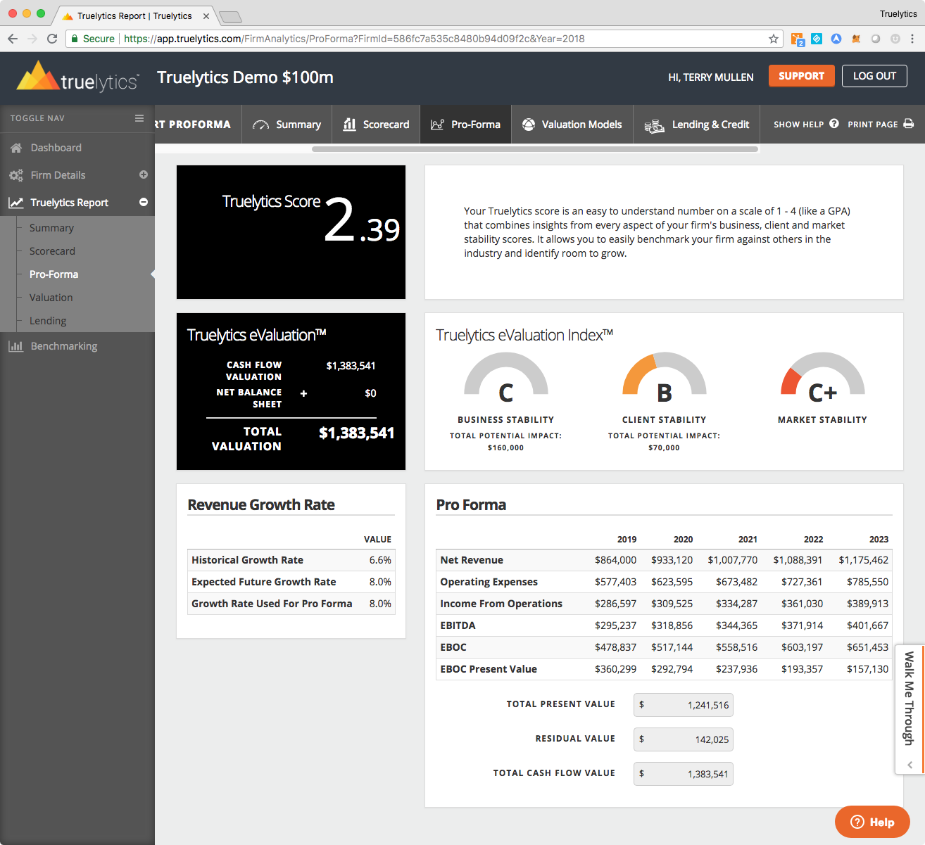Image resolution: width=925 pixels, height=845 pixels.
Task: Click the orange SUPPORT button
Action: pos(801,76)
